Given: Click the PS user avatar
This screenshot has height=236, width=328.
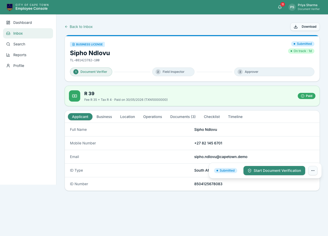Looking at the screenshot, I should [x=292, y=7].
